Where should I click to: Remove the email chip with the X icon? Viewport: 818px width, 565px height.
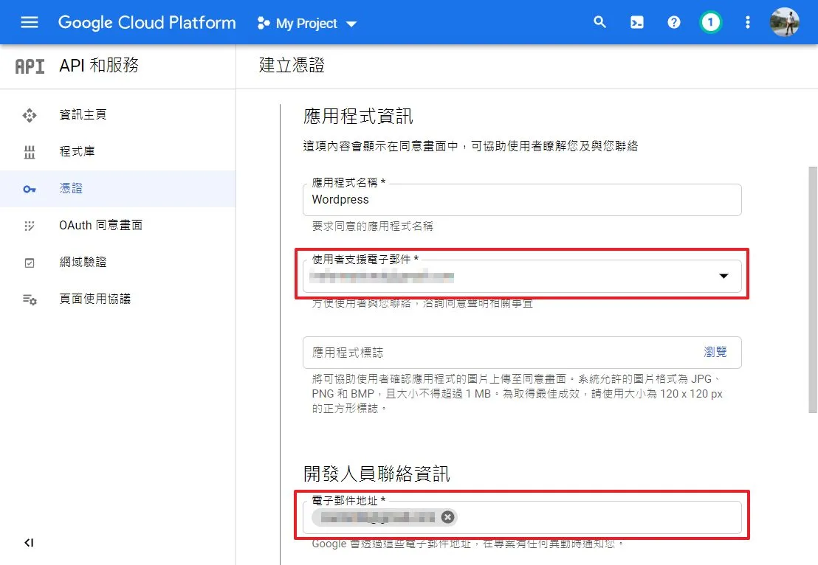click(x=447, y=516)
